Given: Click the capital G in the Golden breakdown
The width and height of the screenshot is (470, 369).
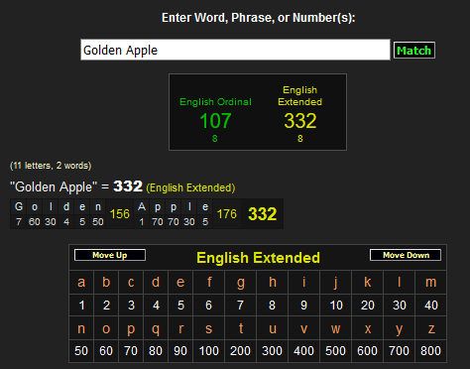Looking at the screenshot, I should pyautogui.click(x=19, y=206).
